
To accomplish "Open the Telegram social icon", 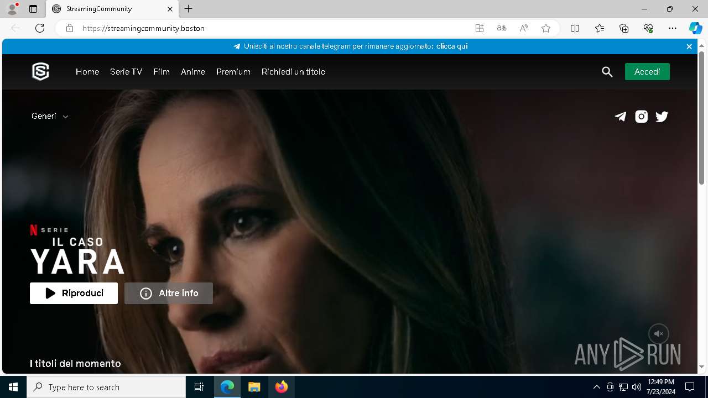I will 621,116.
